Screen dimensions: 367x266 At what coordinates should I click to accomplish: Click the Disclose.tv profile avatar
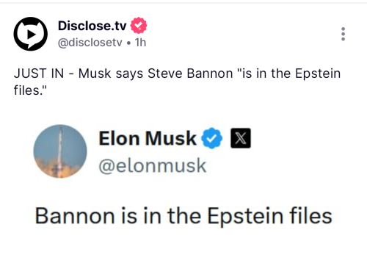31,34
